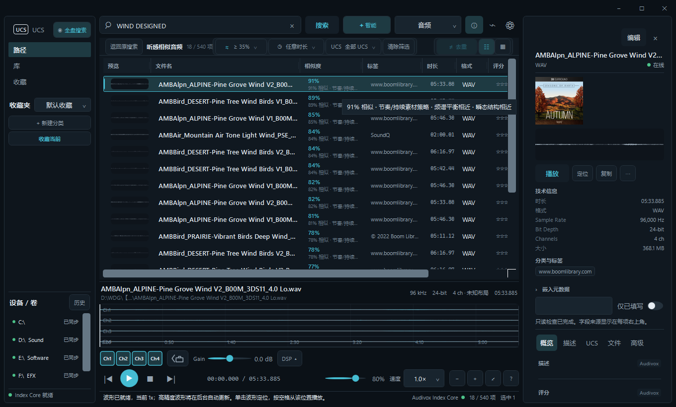This screenshot has width=676, height=407.
Task: Toggle 智能 smart search mode
Action: (x=368, y=25)
